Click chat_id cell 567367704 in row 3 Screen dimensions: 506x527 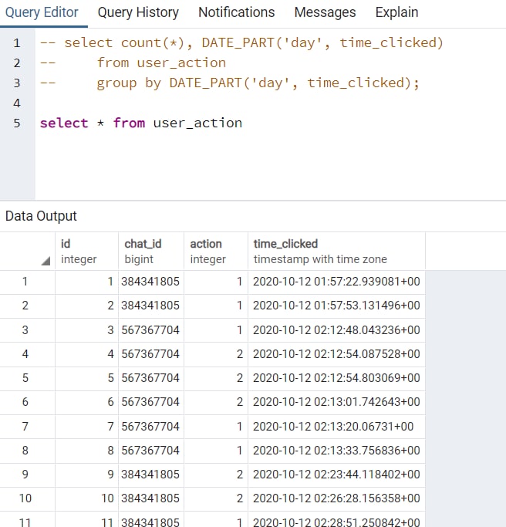pyautogui.click(x=151, y=330)
